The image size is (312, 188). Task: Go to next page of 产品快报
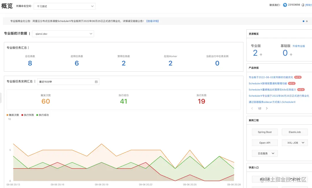tap(267, 108)
